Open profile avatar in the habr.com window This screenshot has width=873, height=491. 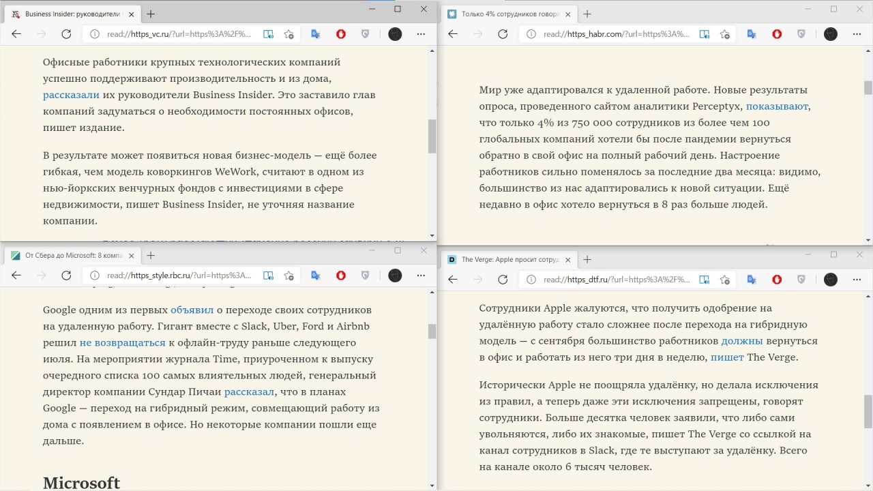831,34
